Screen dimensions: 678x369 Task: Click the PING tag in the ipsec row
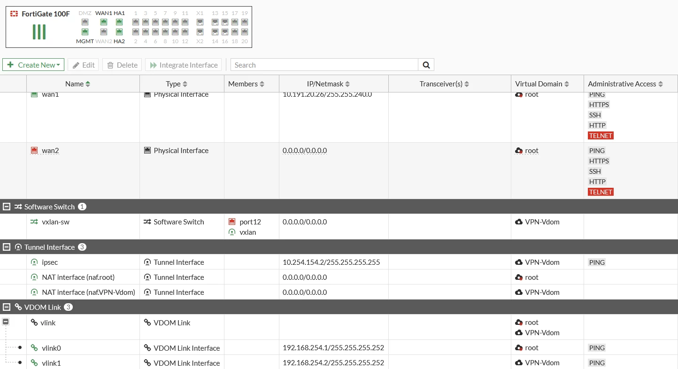tap(597, 262)
